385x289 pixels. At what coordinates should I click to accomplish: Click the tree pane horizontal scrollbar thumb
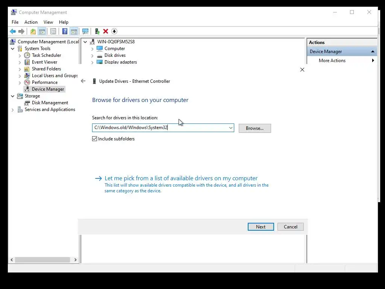(42, 260)
